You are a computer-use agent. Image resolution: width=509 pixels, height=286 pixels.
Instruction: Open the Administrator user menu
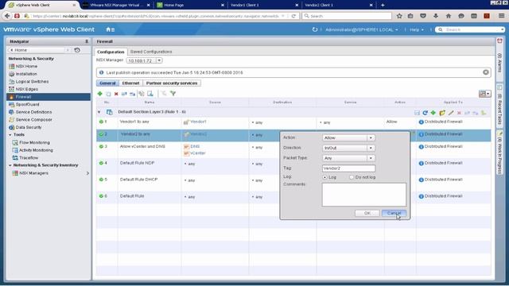(x=361, y=30)
